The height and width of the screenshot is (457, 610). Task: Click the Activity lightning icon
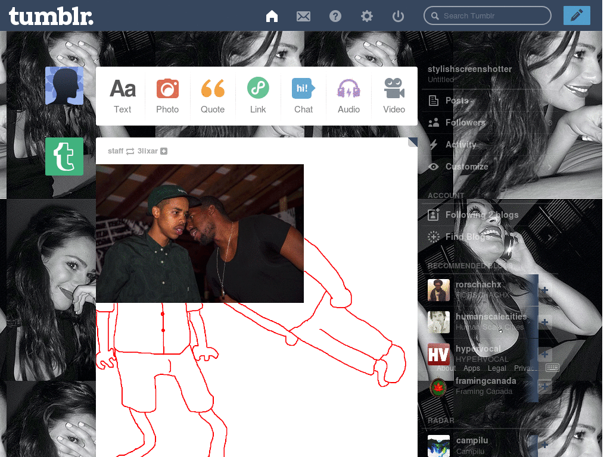tap(434, 145)
